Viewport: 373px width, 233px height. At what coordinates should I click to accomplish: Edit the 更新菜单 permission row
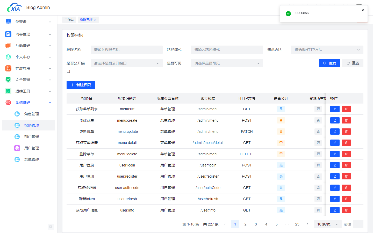coord(335,132)
